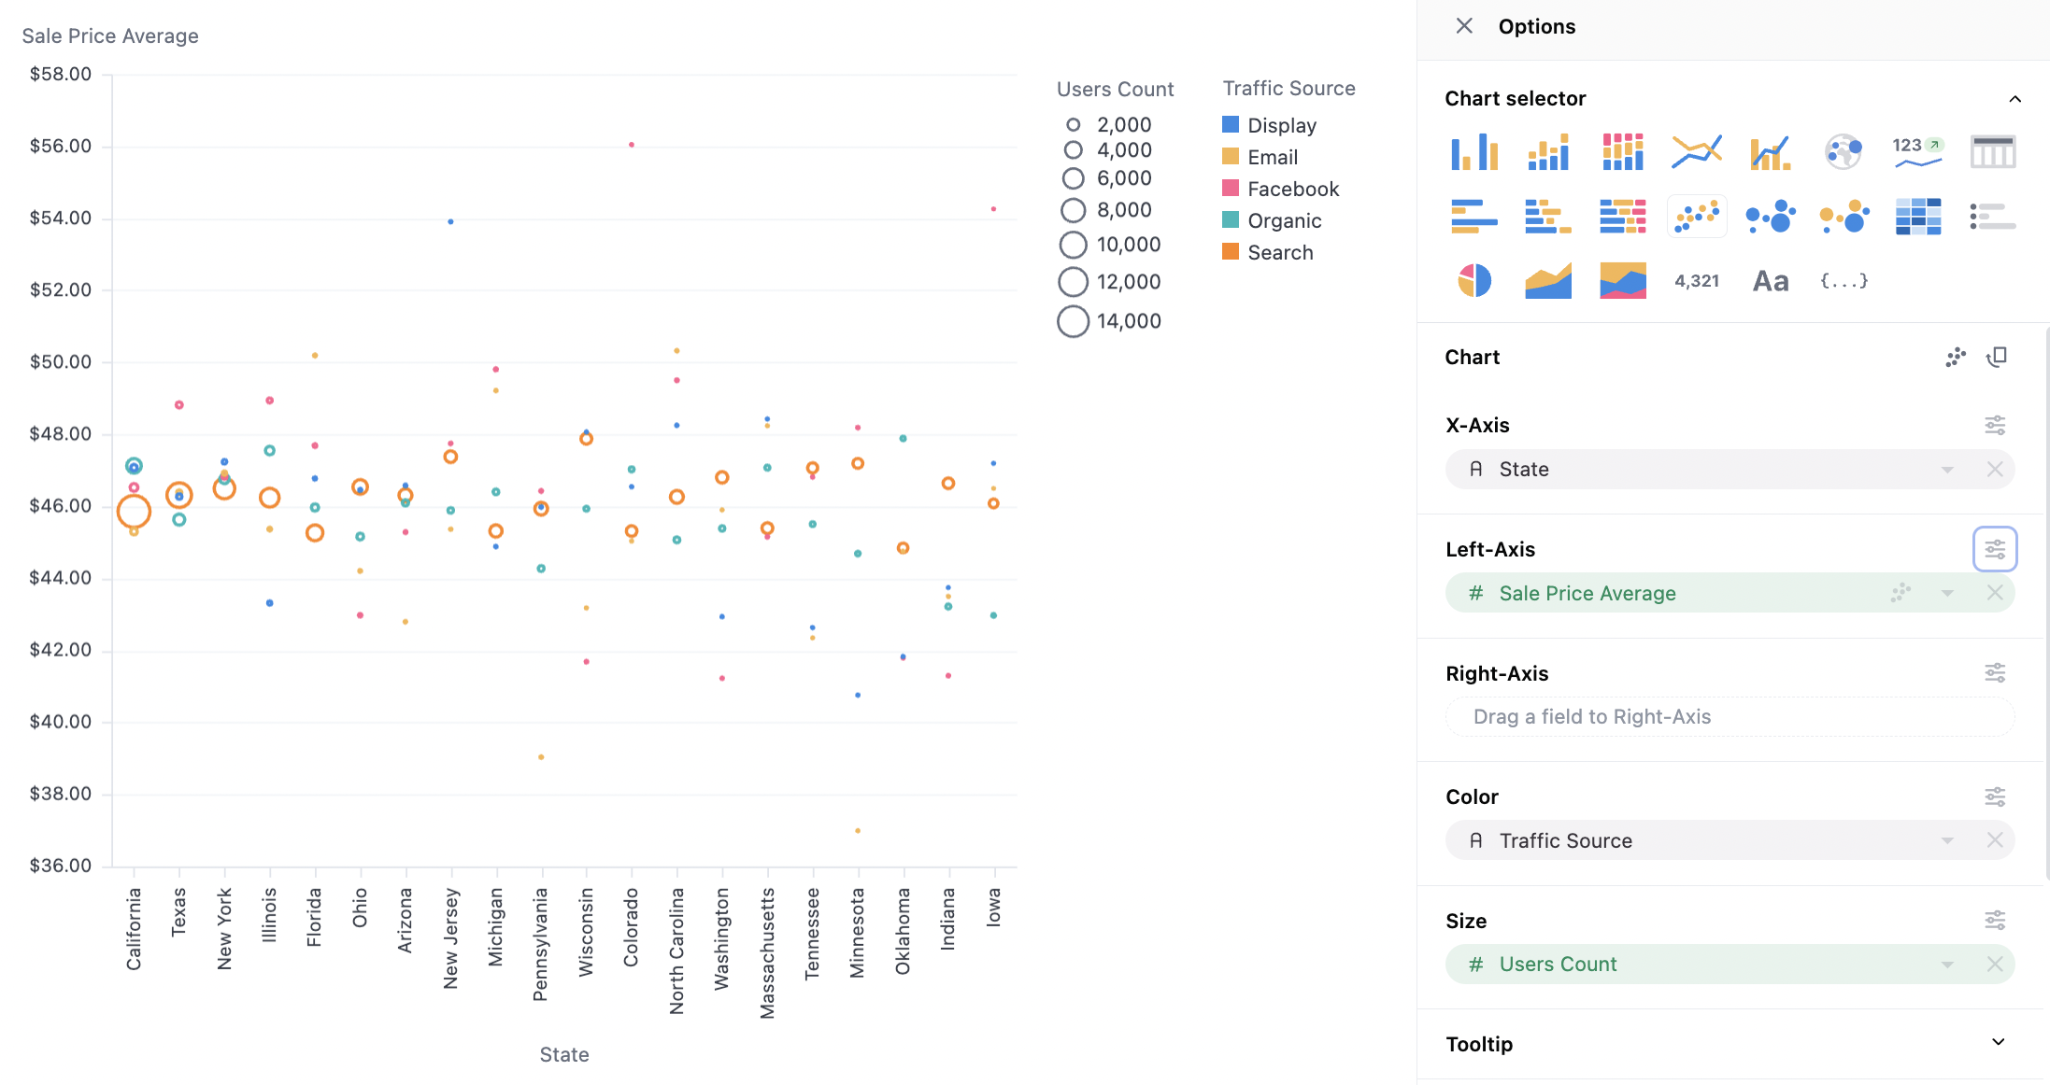This screenshot has width=2050, height=1085.
Task: Collapse the Chart selector section
Action: 2014,99
